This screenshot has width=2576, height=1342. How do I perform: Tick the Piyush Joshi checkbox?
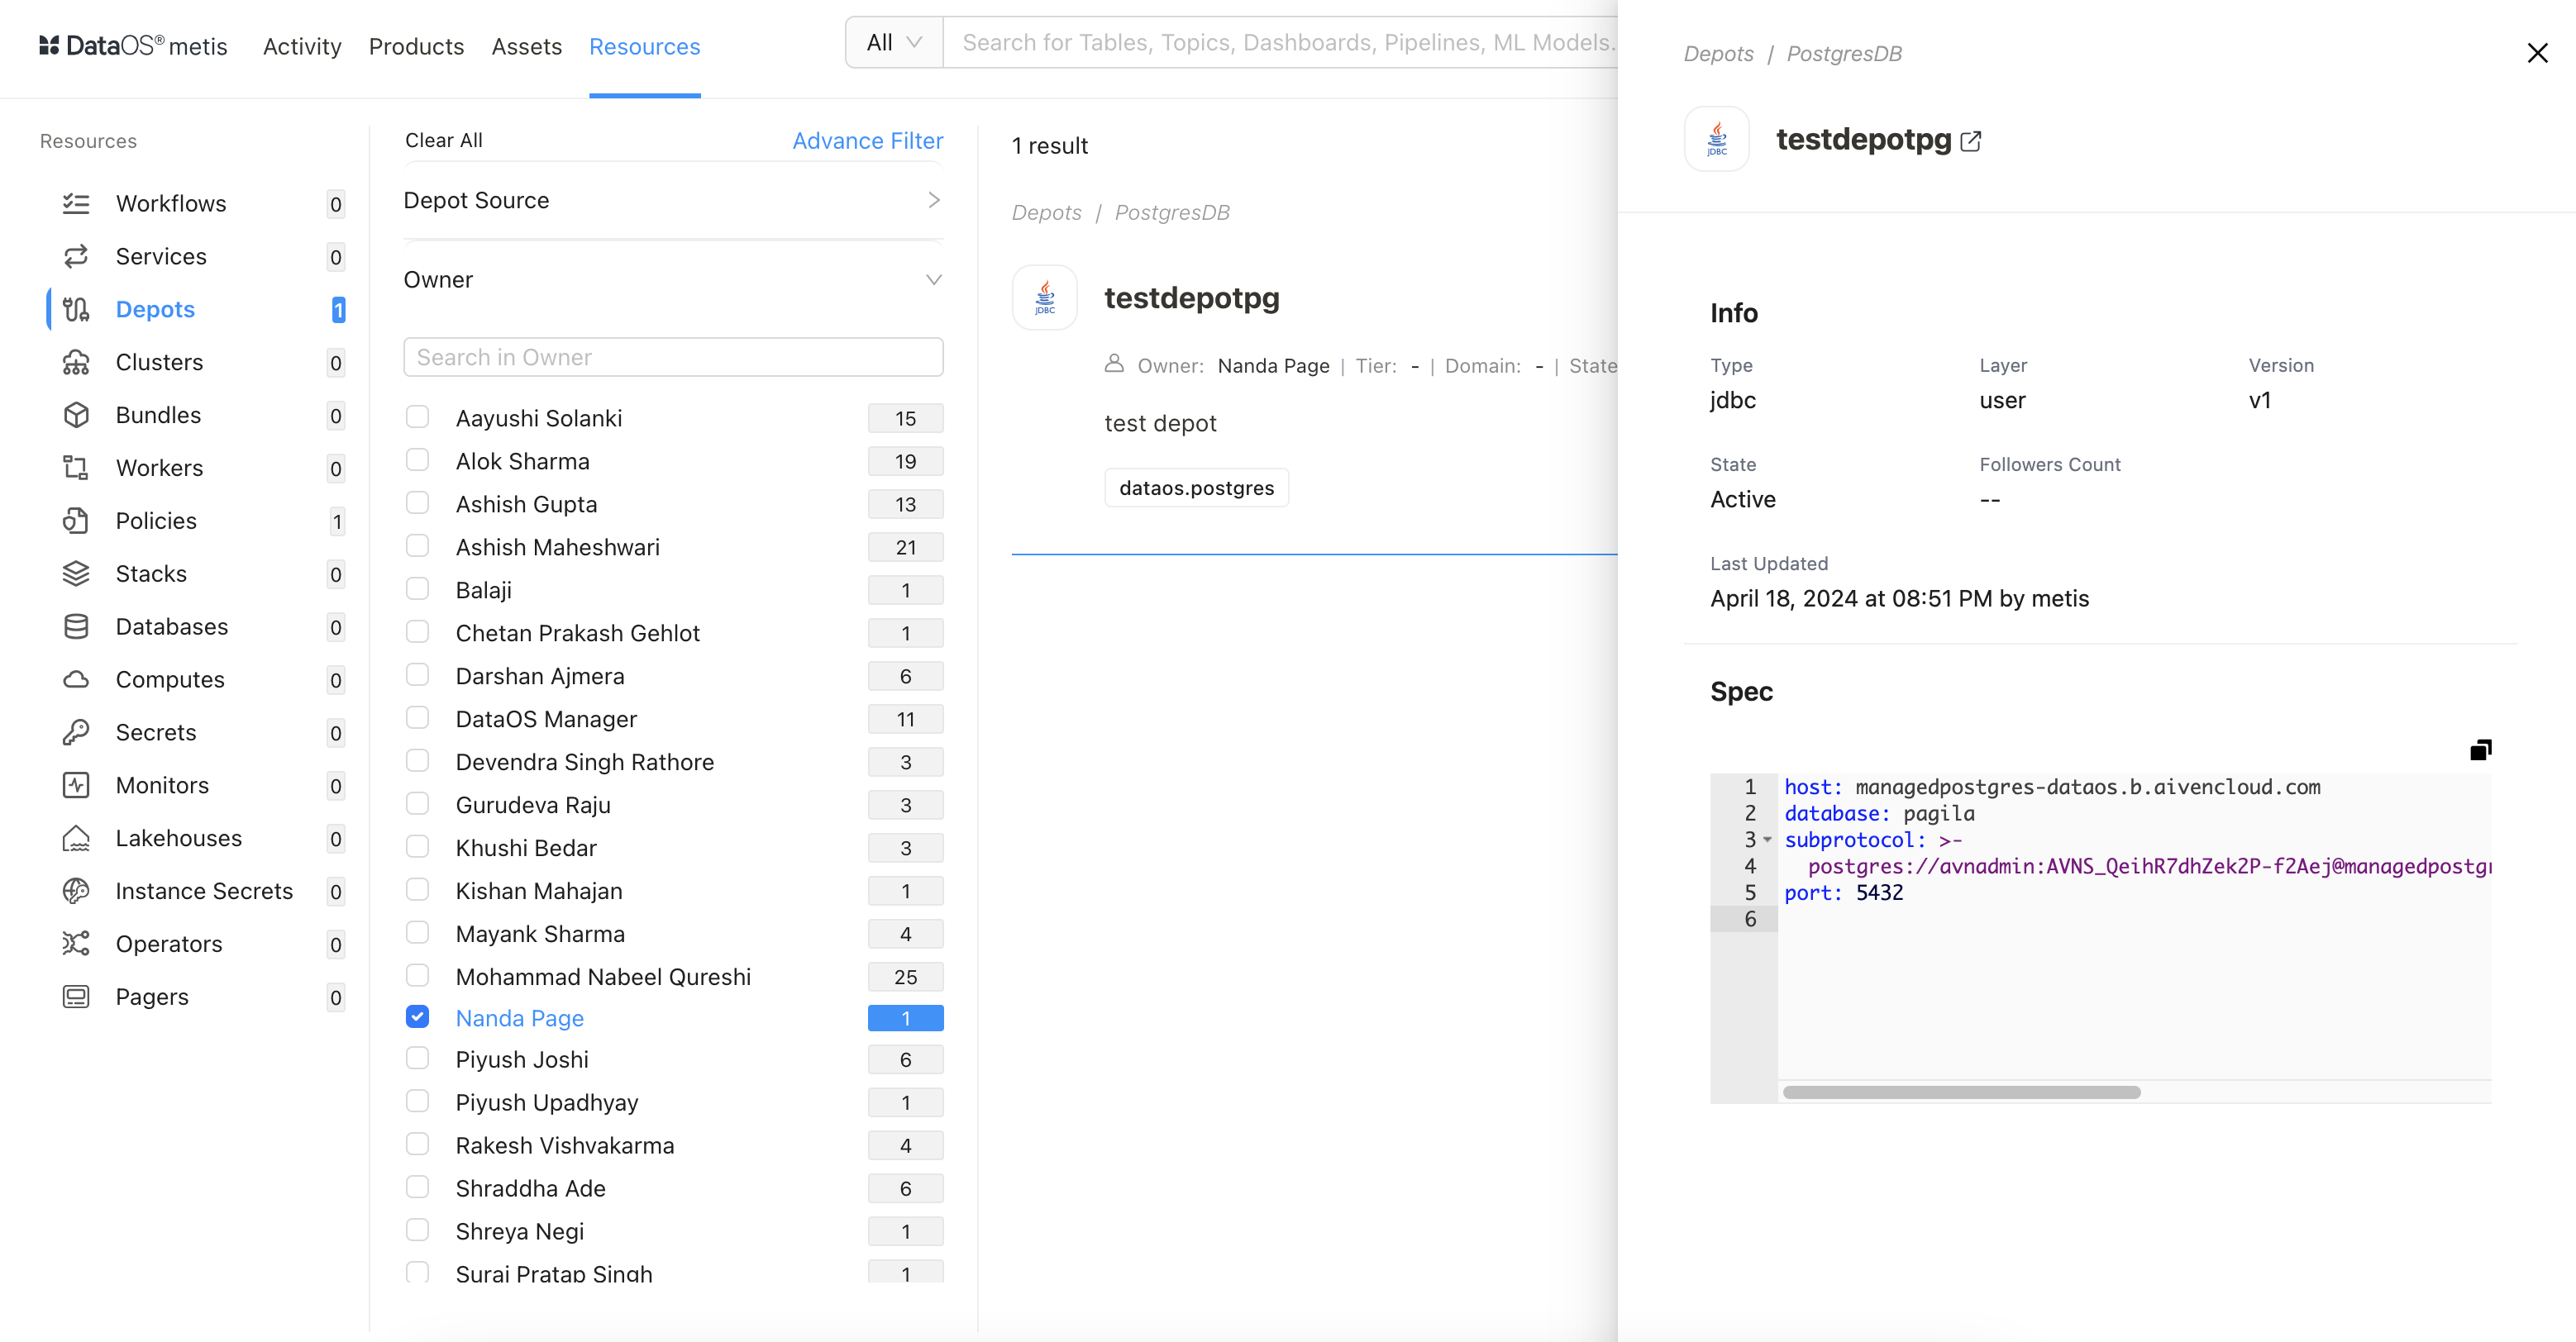tap(418, 1059)
